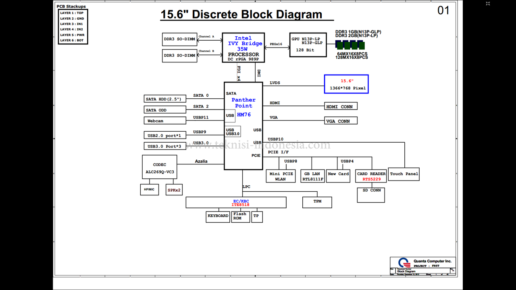Click 'LAYER 4 : IN2' row

[72, 29]
